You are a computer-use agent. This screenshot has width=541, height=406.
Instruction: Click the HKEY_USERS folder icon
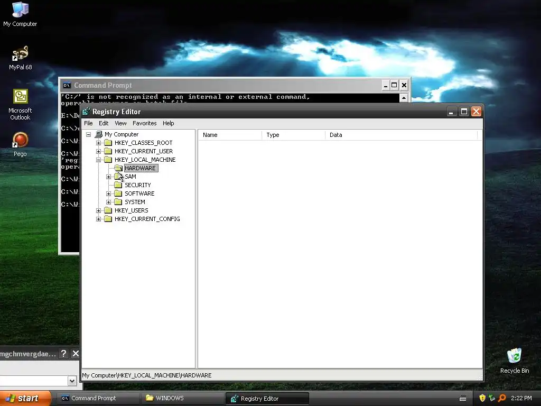point(108,210)
